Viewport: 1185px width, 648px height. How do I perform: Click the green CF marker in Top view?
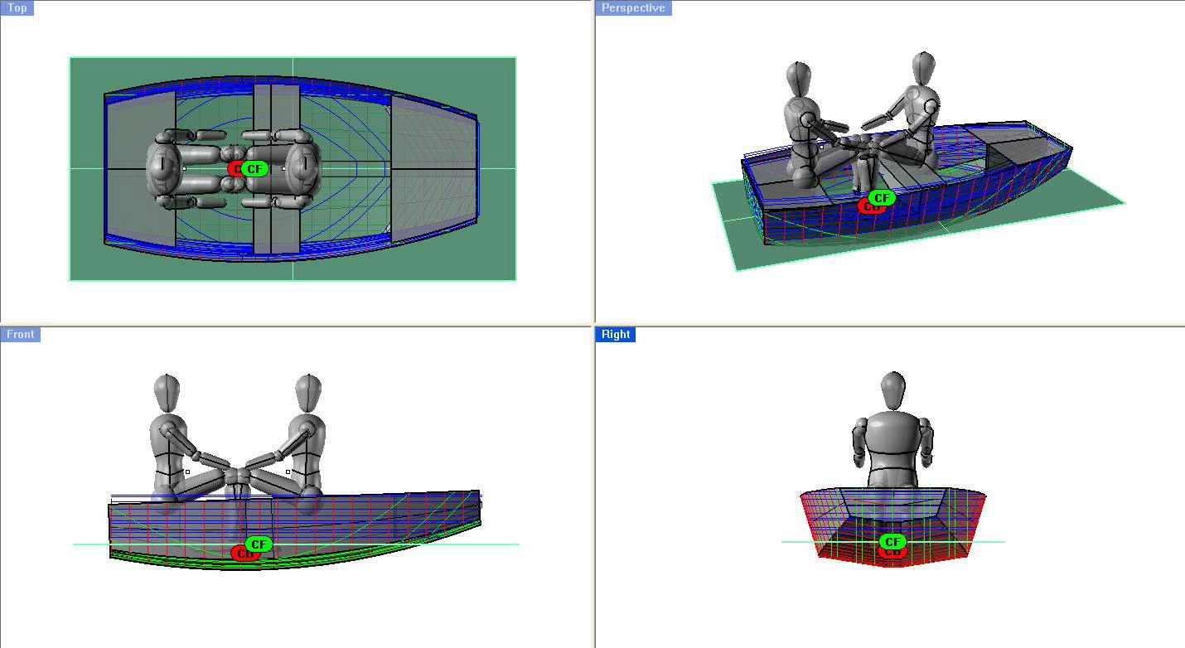[254, 169]
